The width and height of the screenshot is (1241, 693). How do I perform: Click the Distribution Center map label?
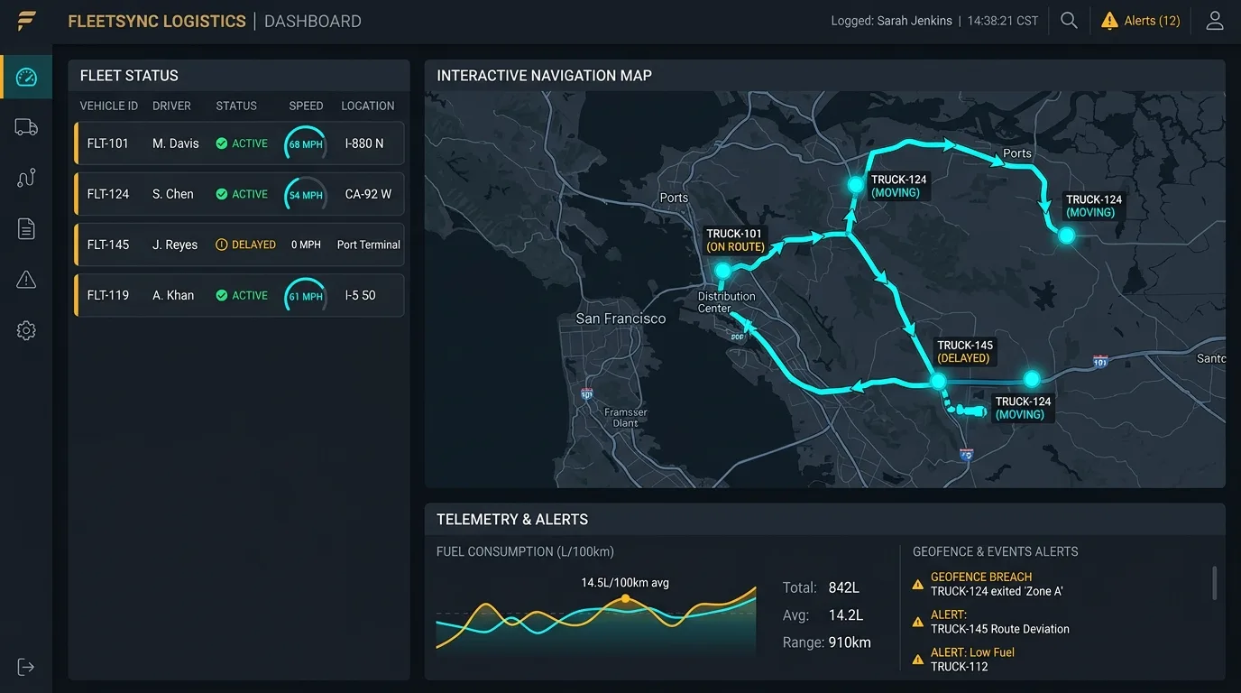pos(727,302)
